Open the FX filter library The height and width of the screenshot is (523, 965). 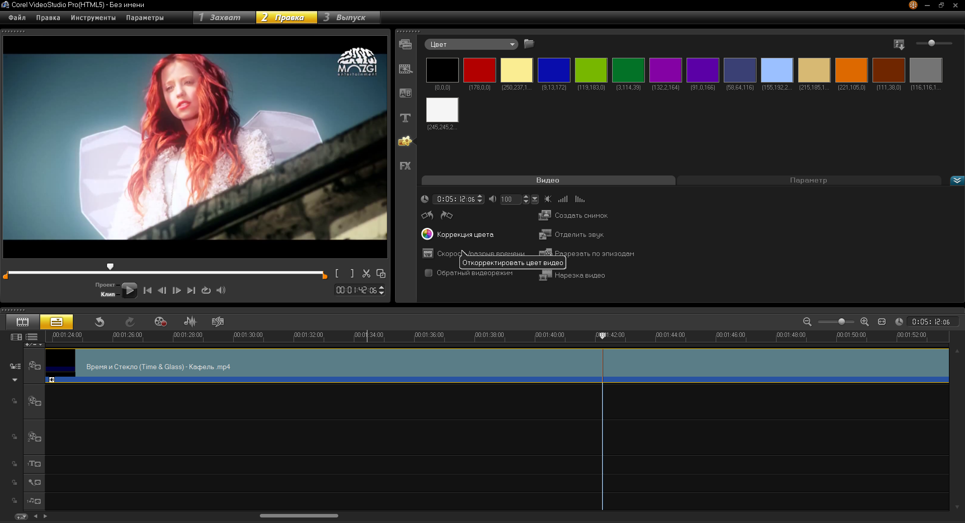(405, 165)
